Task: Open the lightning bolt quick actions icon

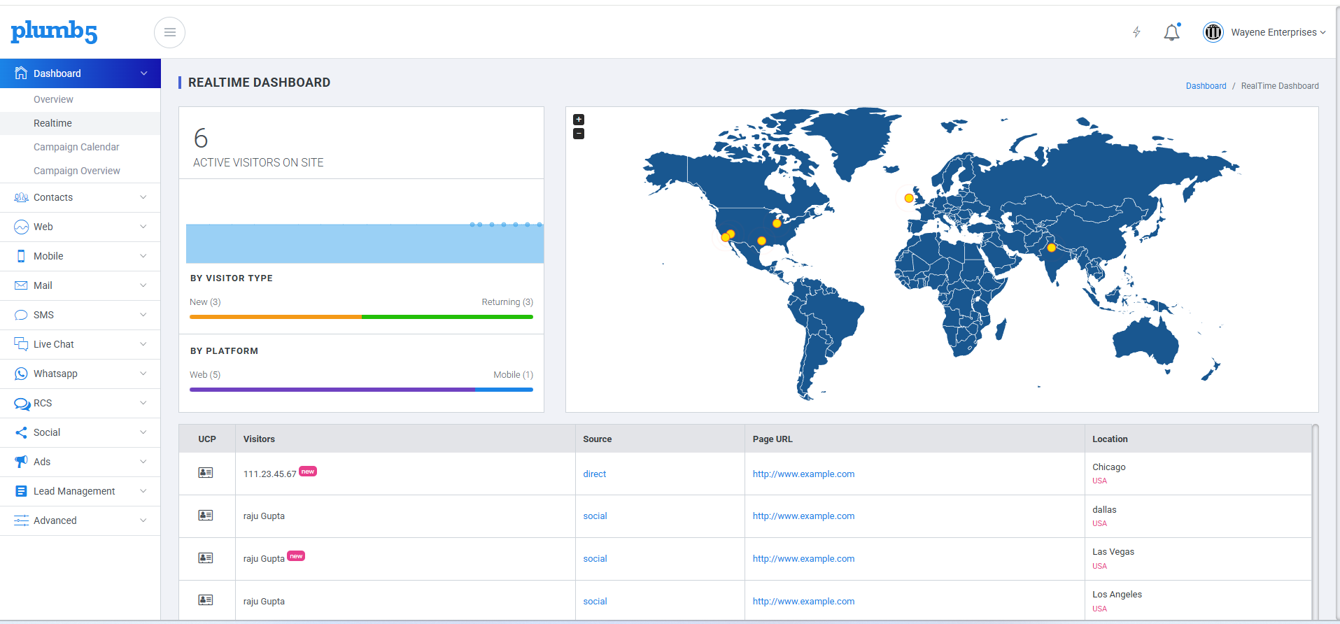Action: click(x=1136, y=32)
